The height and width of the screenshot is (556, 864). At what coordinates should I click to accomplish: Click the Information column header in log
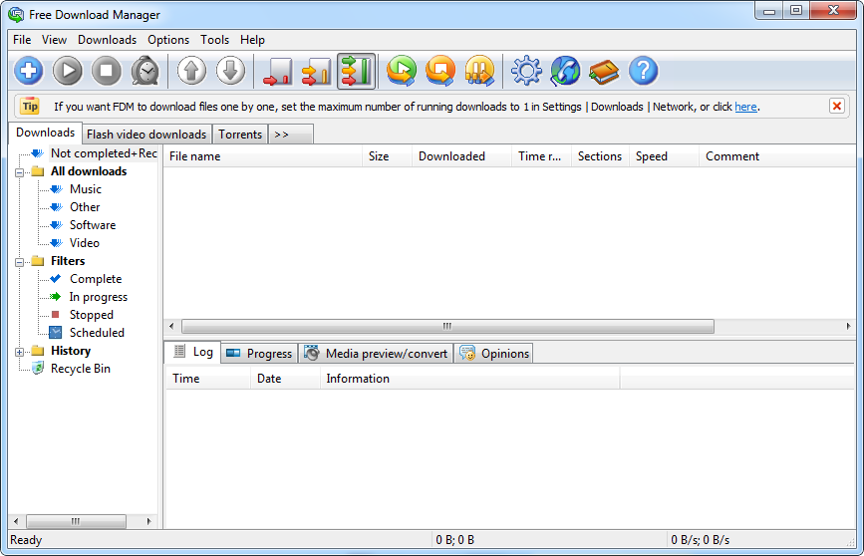470,379
